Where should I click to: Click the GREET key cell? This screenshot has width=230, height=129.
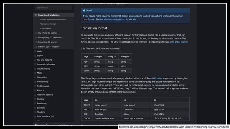tap(87, 105)
